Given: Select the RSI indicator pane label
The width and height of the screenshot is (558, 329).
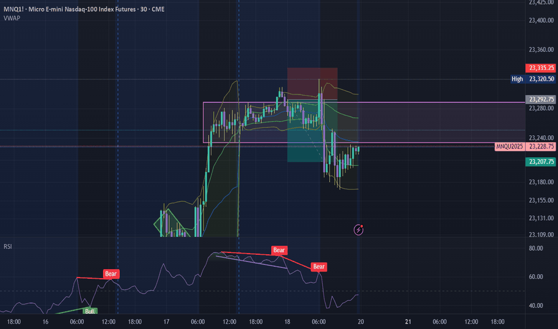Looking at the screenshot, I should pyautogui.click(x=8, y=246).
